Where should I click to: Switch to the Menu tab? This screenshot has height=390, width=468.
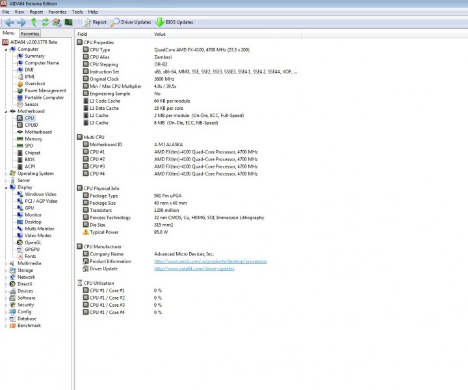click(8, 33)
